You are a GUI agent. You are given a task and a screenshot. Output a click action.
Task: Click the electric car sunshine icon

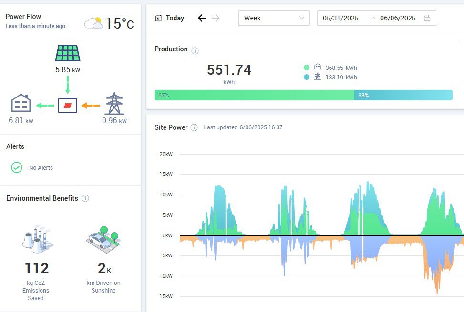[103, 242]
